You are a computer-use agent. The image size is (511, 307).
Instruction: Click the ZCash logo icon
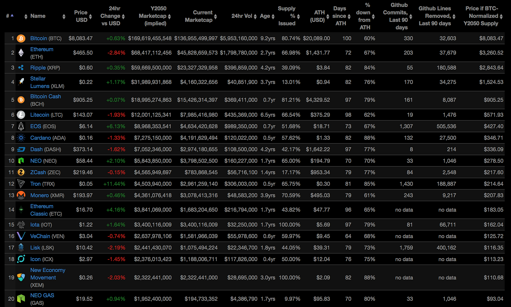click(x=21, y=172)
